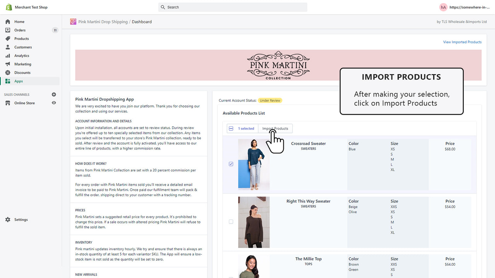Click the Apps grid icon
Screen dimensions: 495x278
[8, 81]
